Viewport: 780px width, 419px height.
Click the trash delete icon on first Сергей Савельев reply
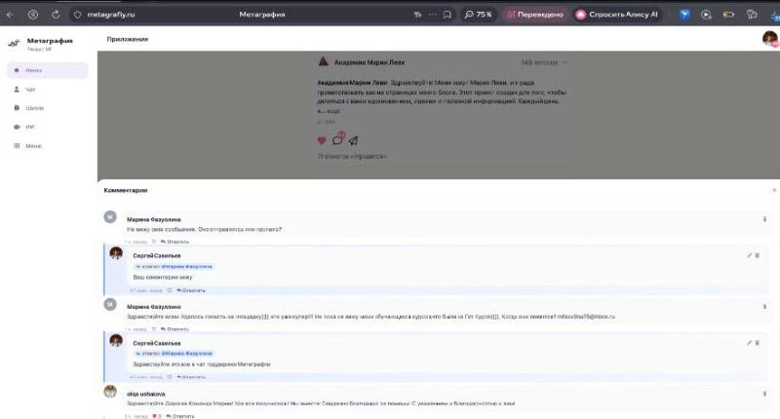point(758,255)
